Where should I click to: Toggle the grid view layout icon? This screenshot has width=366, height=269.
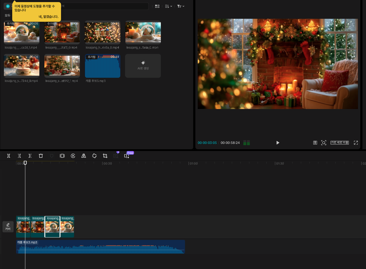pos(157,6)
